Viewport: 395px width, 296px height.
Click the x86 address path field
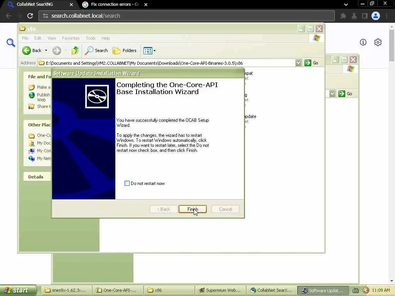166,63
